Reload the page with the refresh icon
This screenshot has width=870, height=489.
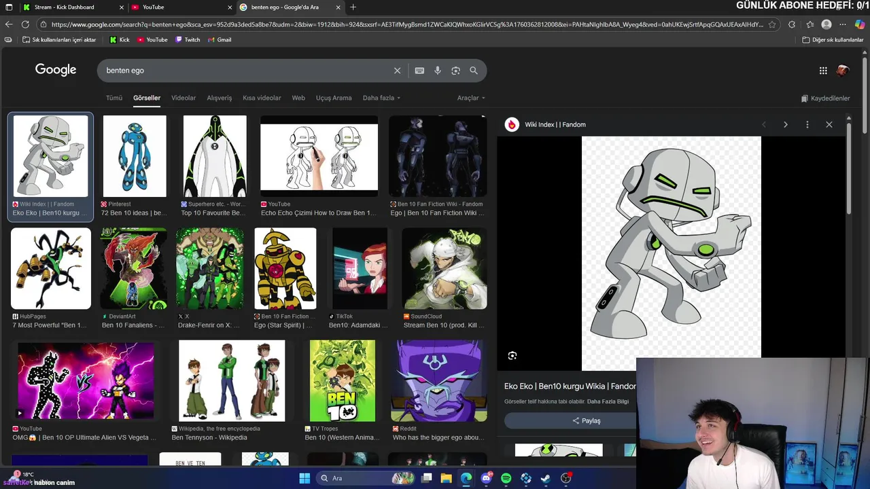click(x=25, y=24)
